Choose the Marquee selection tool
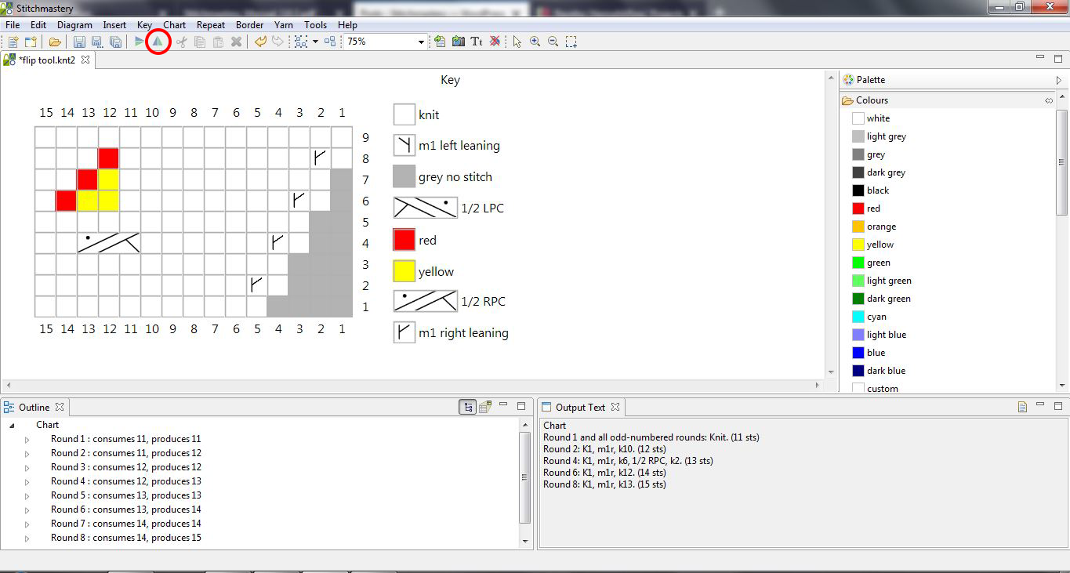The height and width of the screenshot is (573, 1070). pos(572,42)
